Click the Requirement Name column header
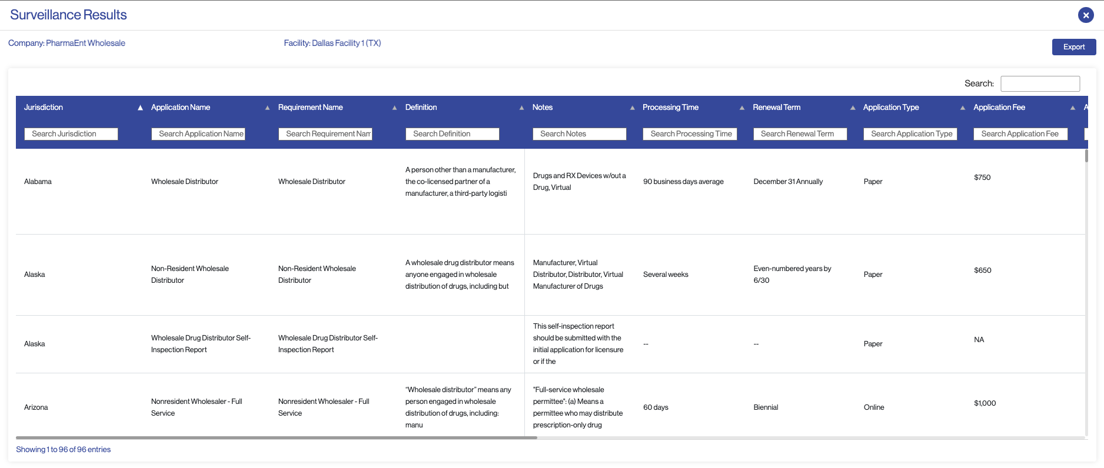1104x468 pixels. [311, 107]
